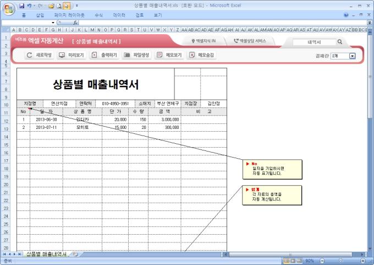Image resolution: width=374 pixels, height=265 pixels.
Task: Click the 새로작성 button
Action: [39, 55]
